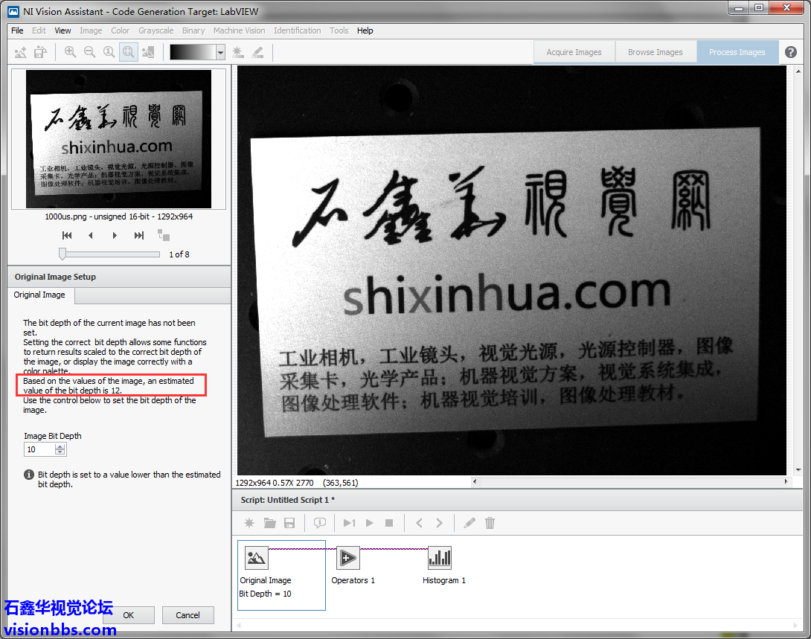Click the image size toolbar icon
The height and width of the screenshot is (639, 811).
click(x=148, y=52)
